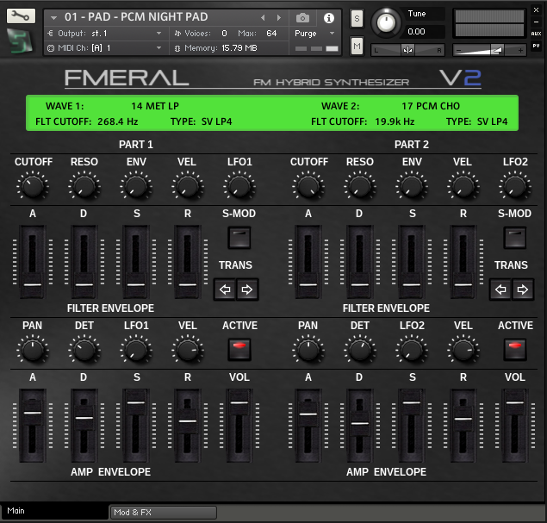This screenshot has width=547, height=523.
Task: Click Part 2 DET knob
Action: tap(360, 350)
